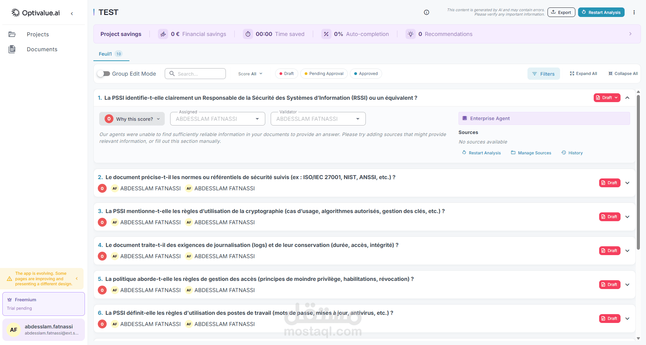Click the score 0 badge on question 2
Viewport: 646px width, 345px height.
tap(102, 188)
